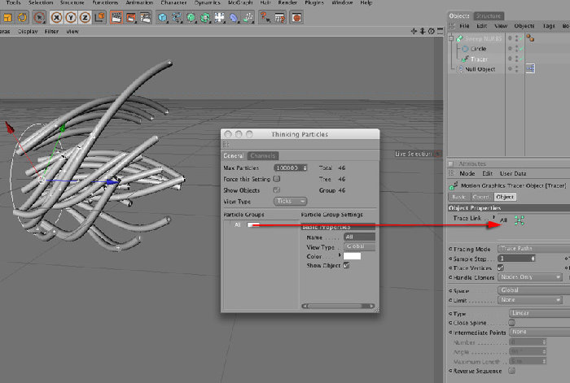
Task: Click the particle group icon beside Trace Link
Action: [520, 220]
